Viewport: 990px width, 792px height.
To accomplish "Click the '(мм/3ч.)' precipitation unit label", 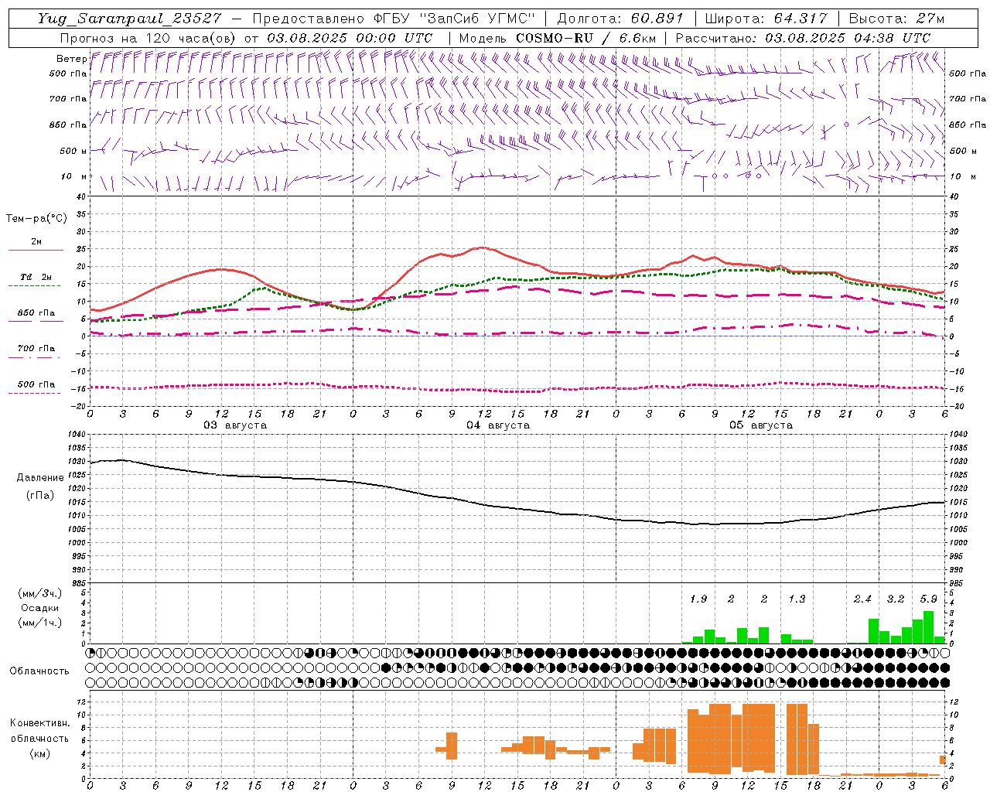I will click(x=40, y=594).
